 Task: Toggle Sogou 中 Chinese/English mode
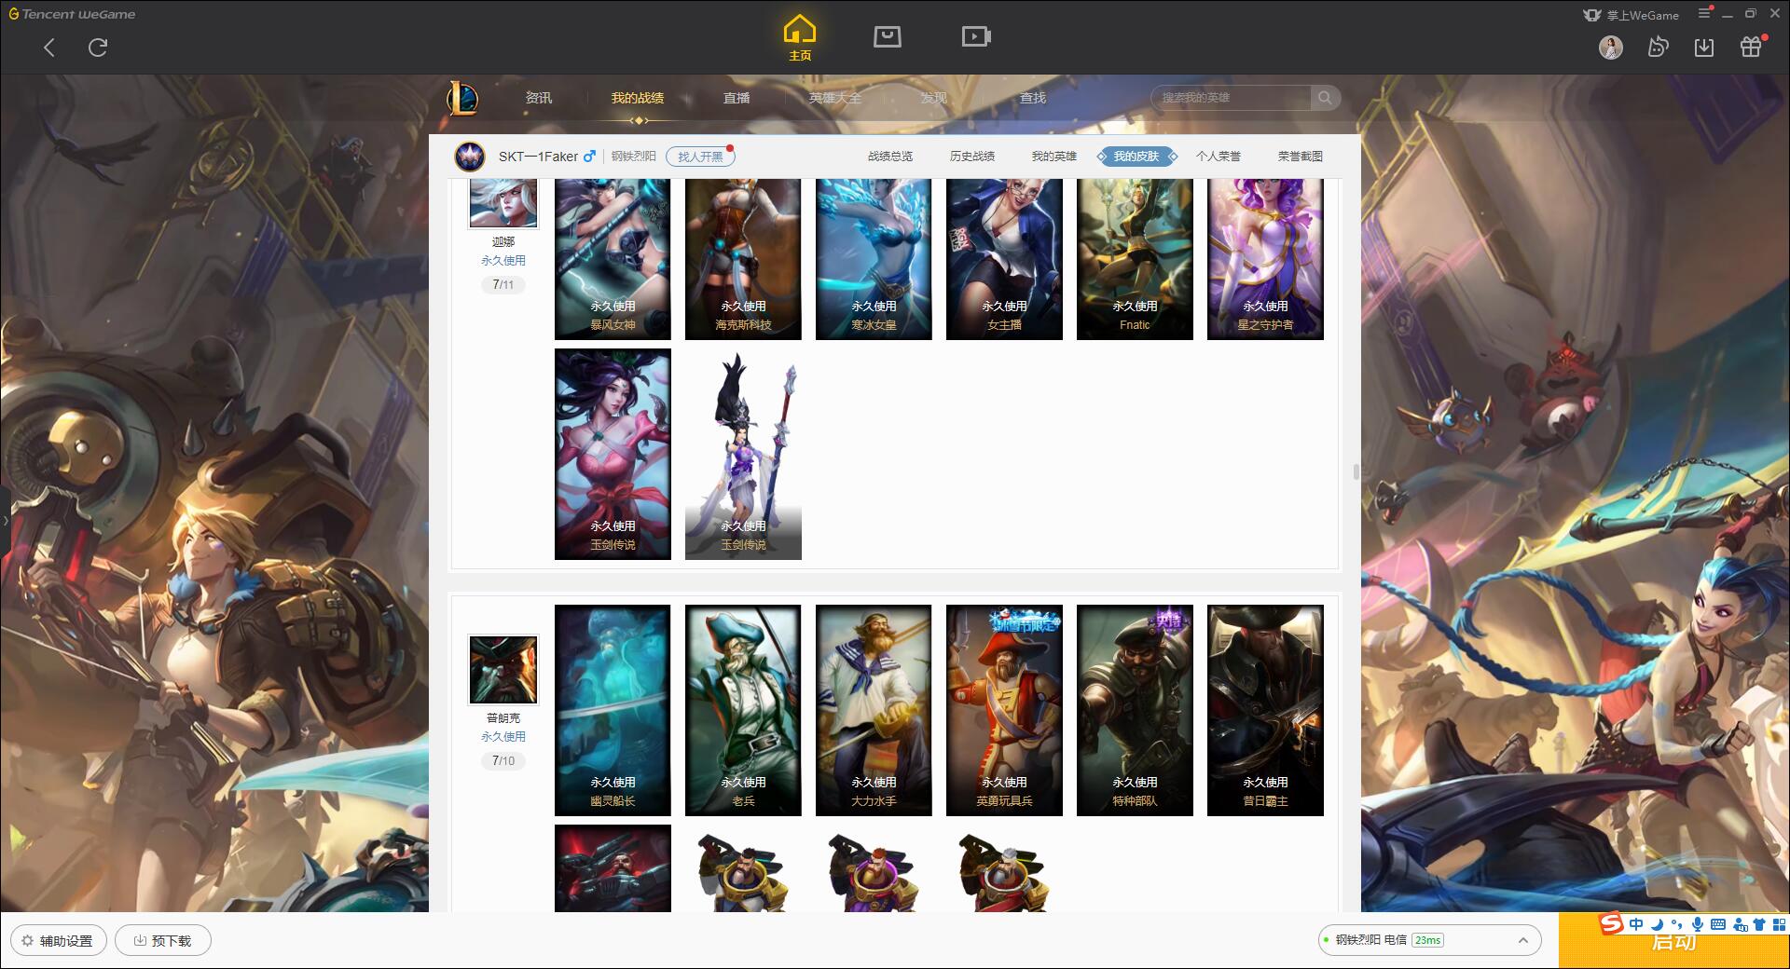[1636, 924]
